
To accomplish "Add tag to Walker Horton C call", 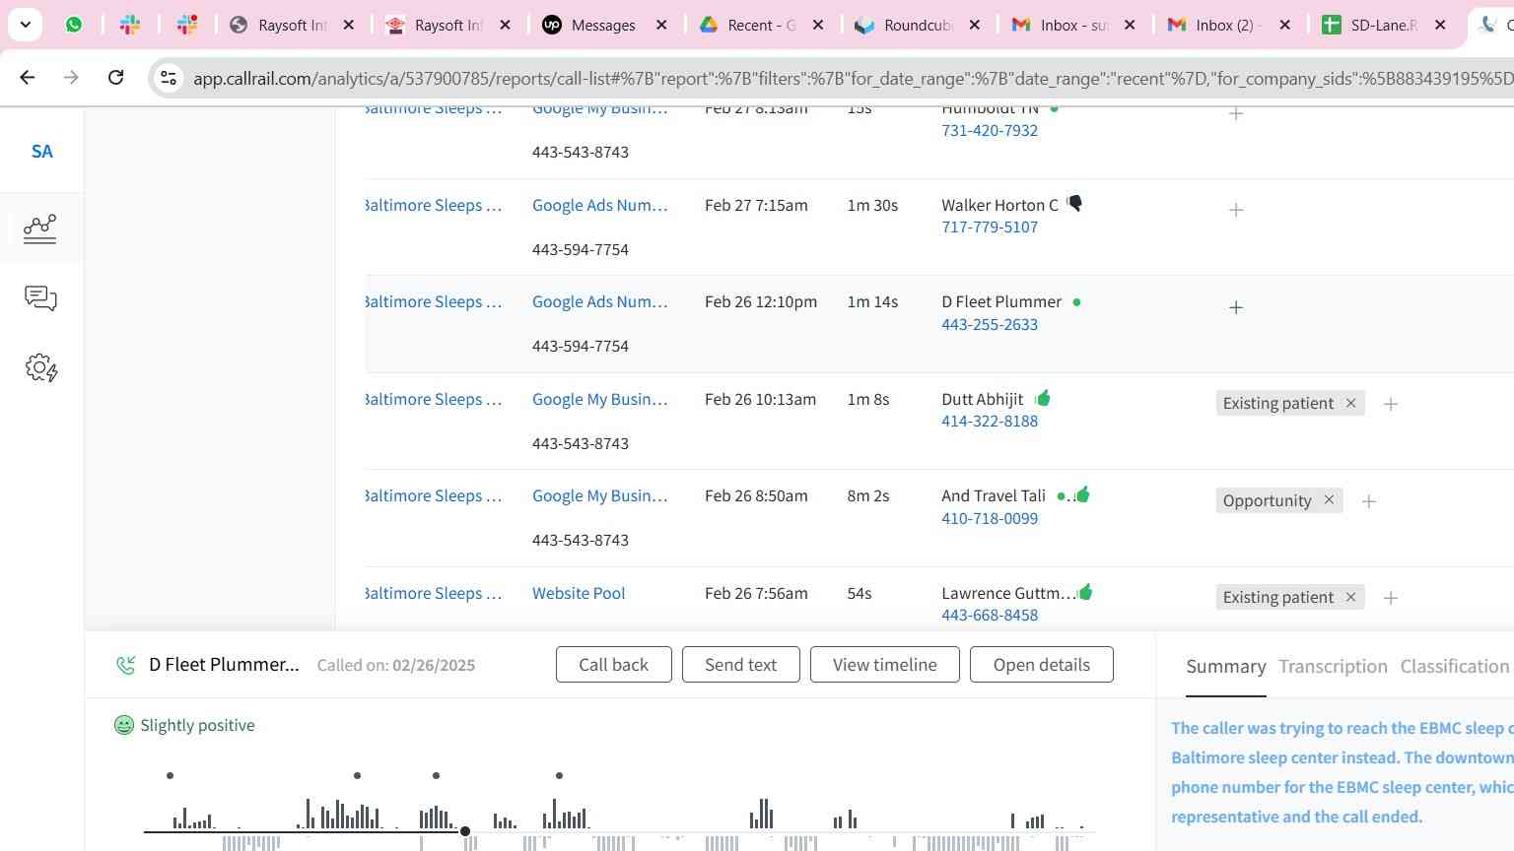I will (x=1236, y=210).
